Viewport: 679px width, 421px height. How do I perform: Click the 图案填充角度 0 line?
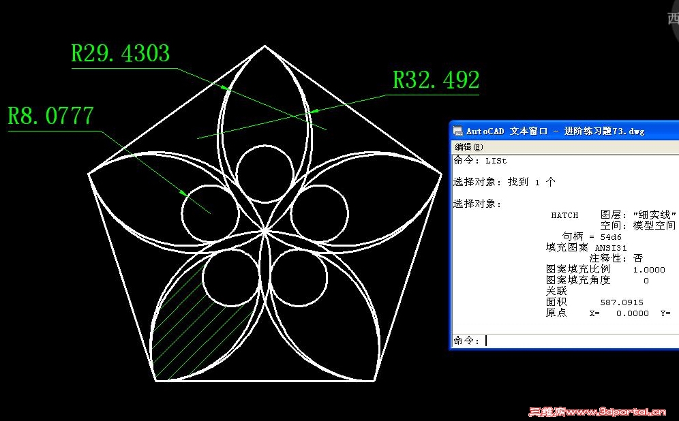point(597,281)
